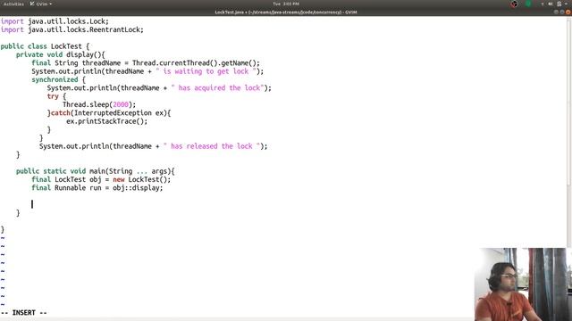
Task: Click 'ex.printStackTrace();' statement
Action: click(x=107, y=121)
